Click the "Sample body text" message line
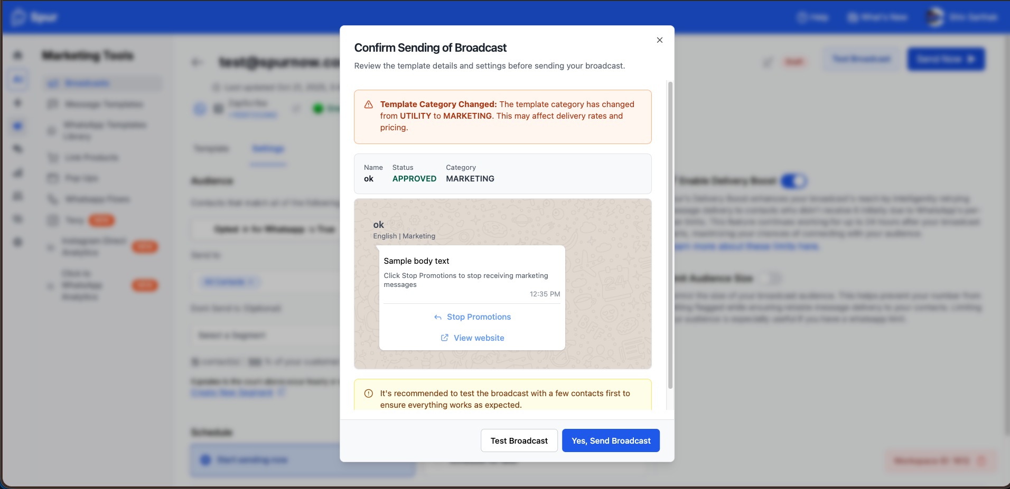This screenshot has width=1010, height=489. [x=416, y=261]
